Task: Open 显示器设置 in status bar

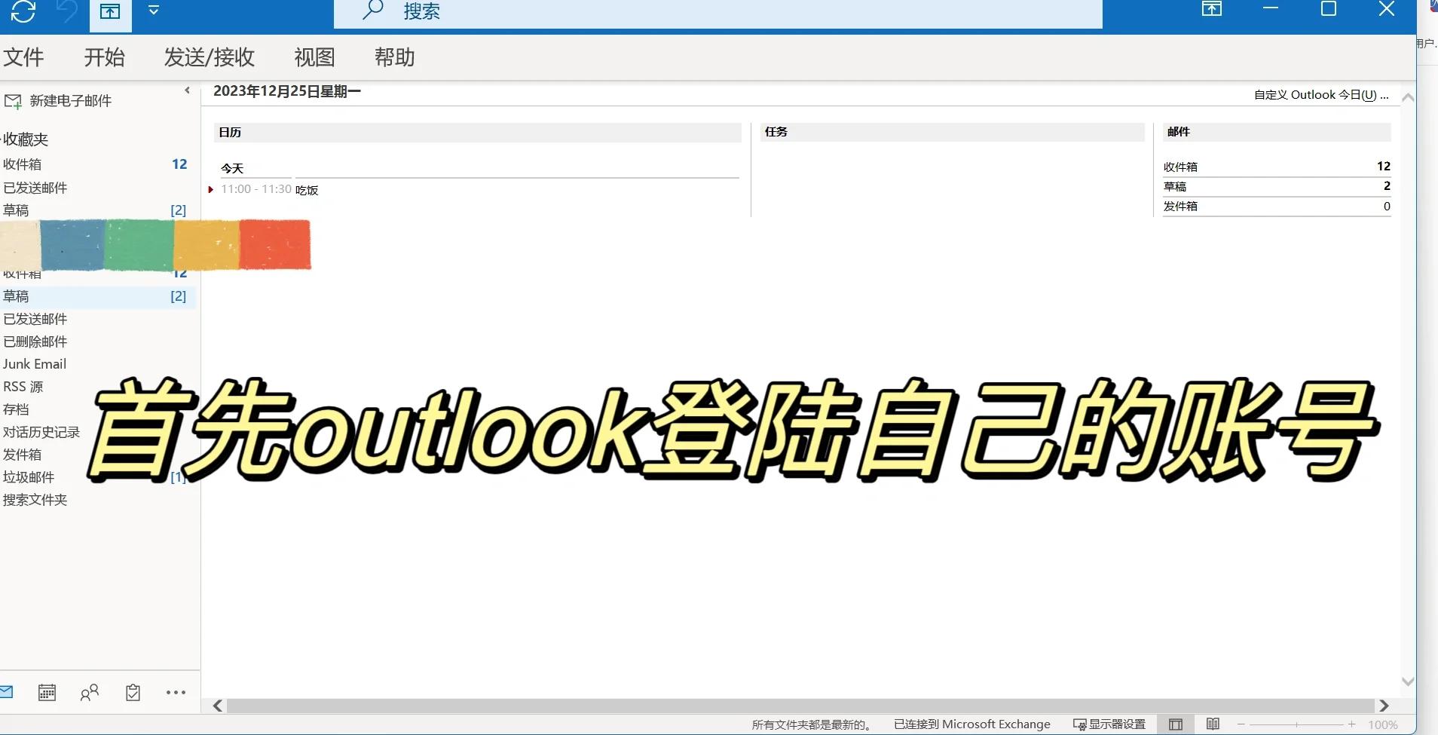Action: point(1109,724)
